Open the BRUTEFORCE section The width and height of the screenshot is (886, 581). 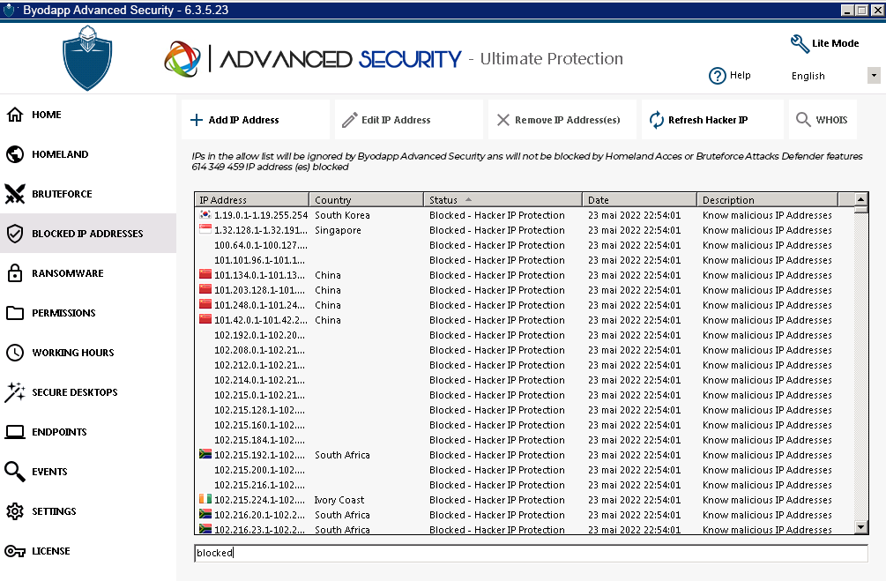coord(88,193)
